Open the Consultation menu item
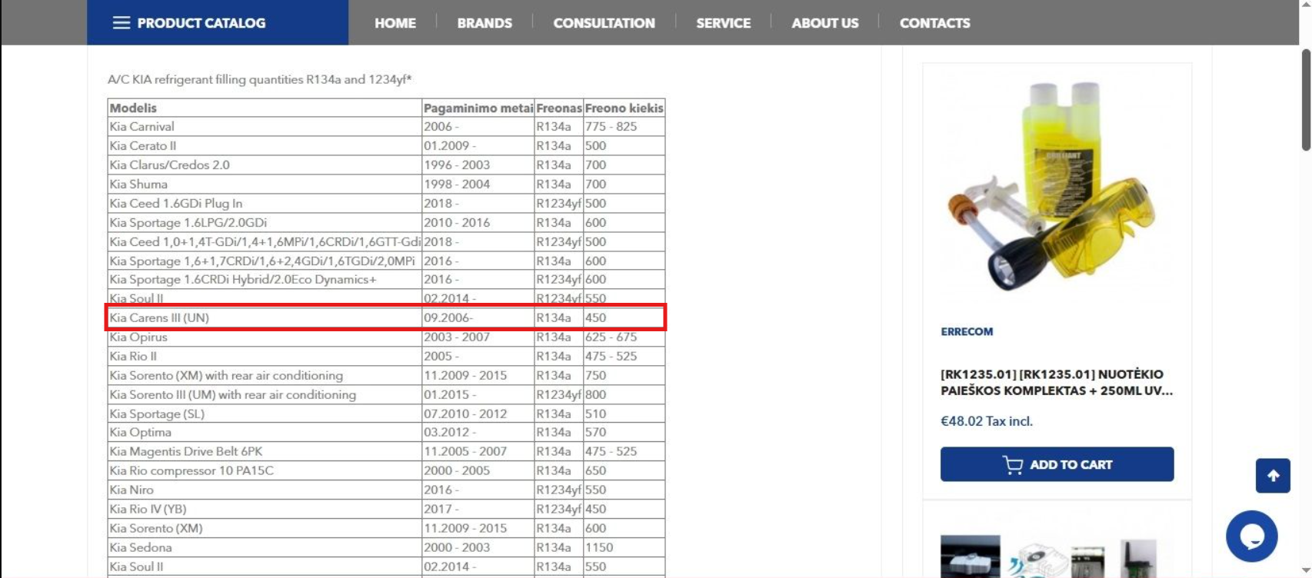Image resolution: width=1312 pixels, height=578 pixels. click(x=604, y=23)
